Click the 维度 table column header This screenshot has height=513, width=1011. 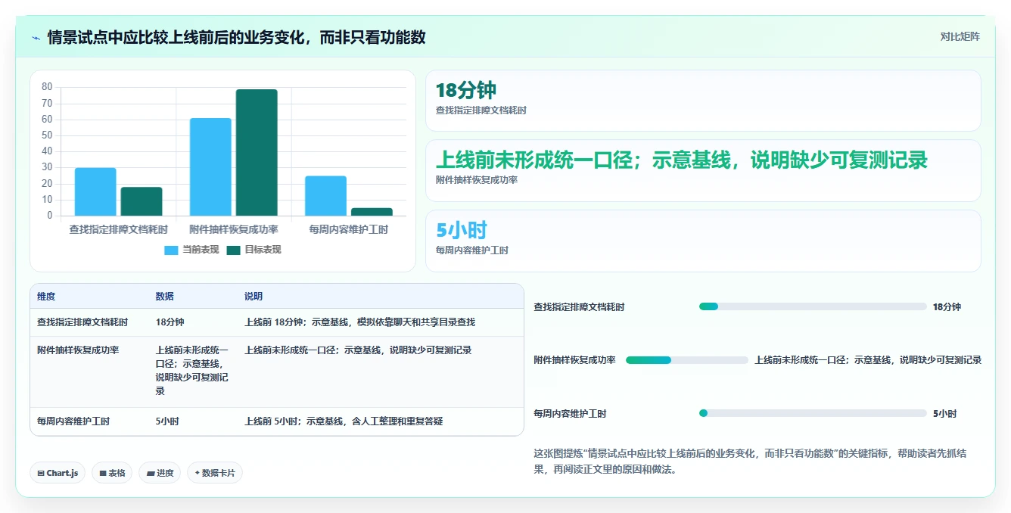pyautogui.click(x=46, y=297)
